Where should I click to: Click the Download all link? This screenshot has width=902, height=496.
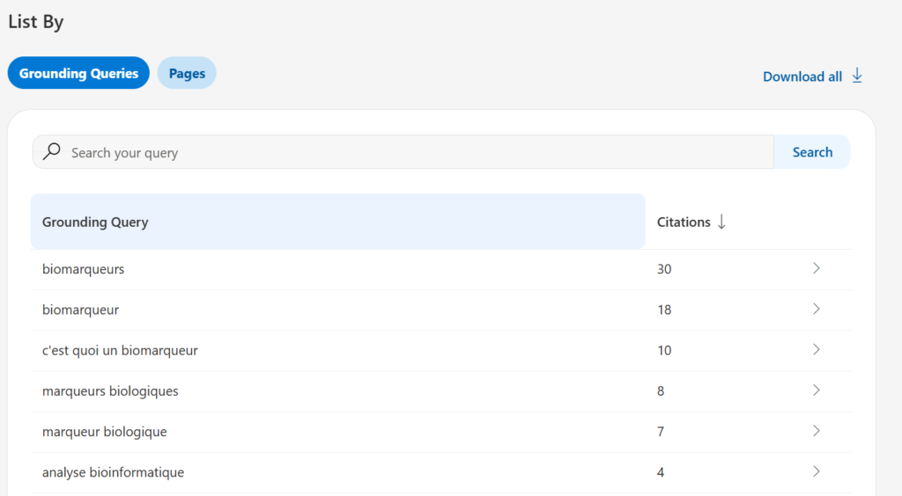812,77
